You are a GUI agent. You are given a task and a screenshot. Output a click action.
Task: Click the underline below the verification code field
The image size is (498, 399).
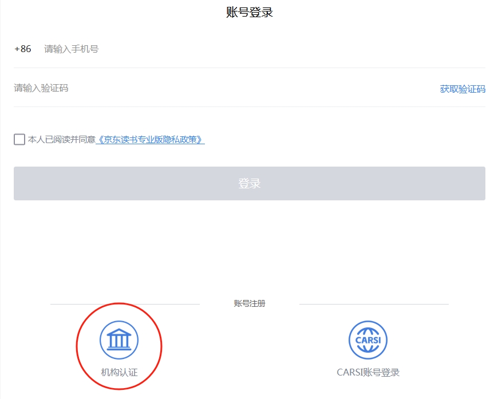tap(250, 106)
